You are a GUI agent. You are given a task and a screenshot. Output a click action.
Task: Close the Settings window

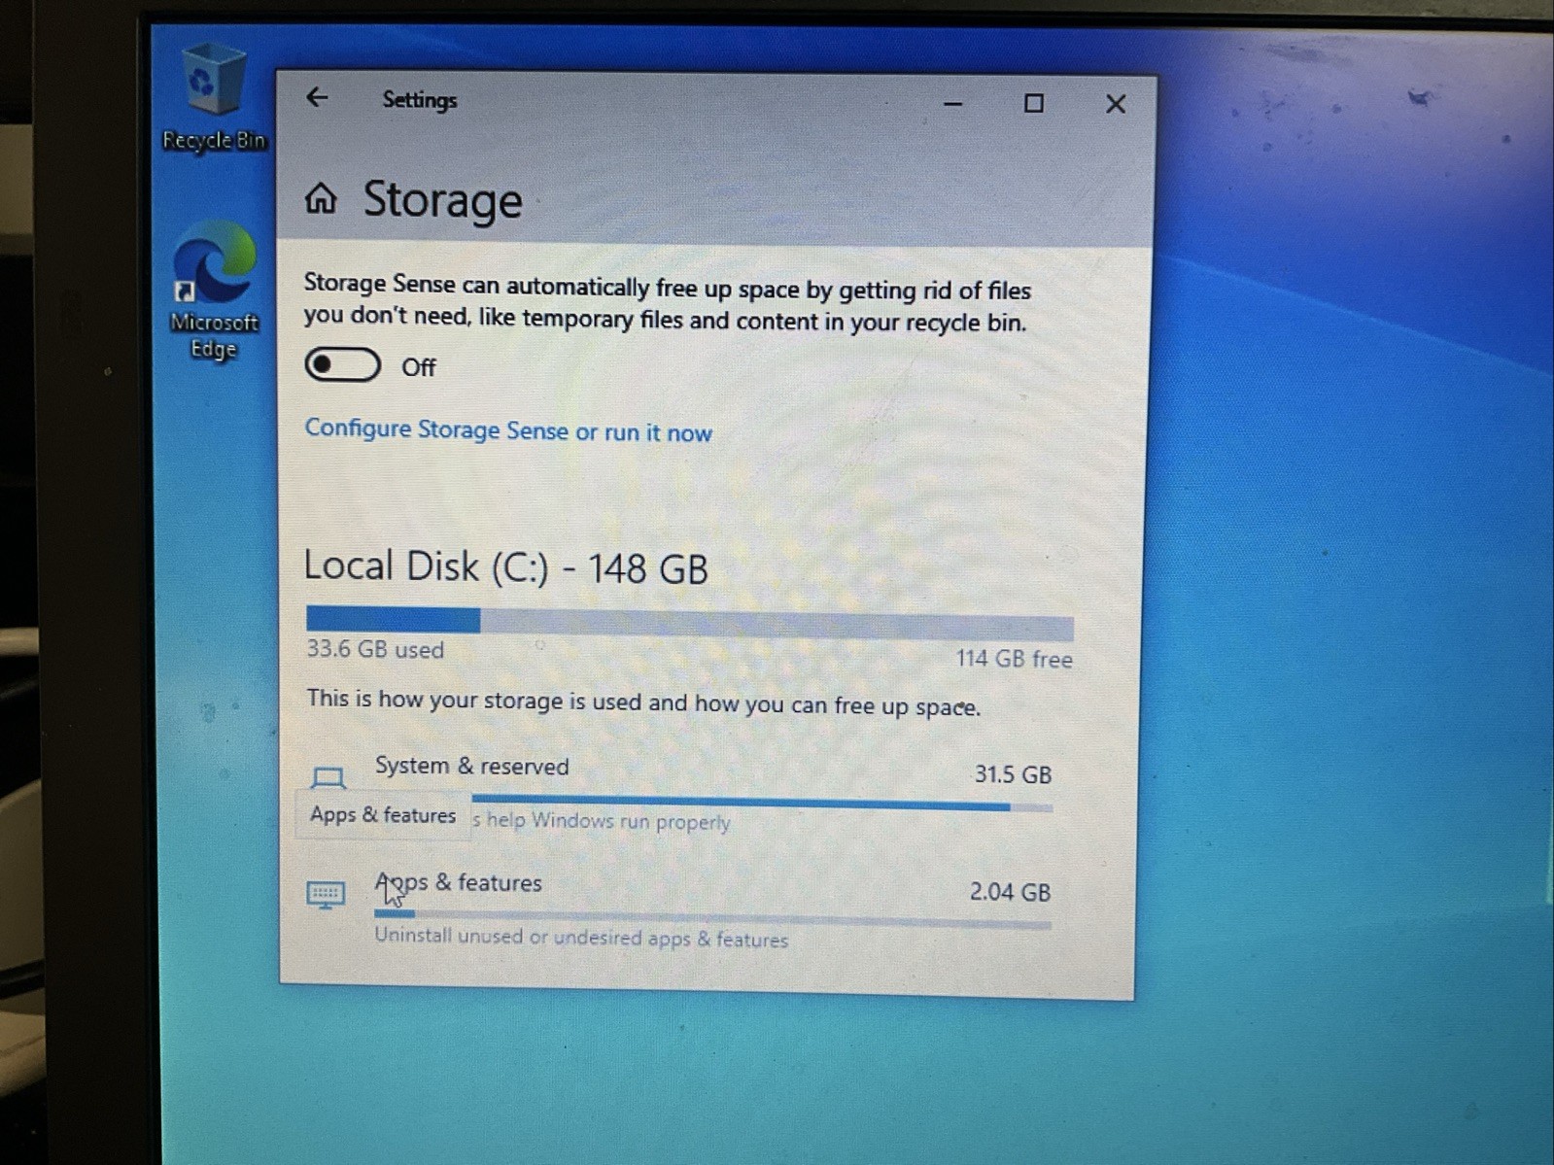pyautogui.click(x=1116, y=104)
